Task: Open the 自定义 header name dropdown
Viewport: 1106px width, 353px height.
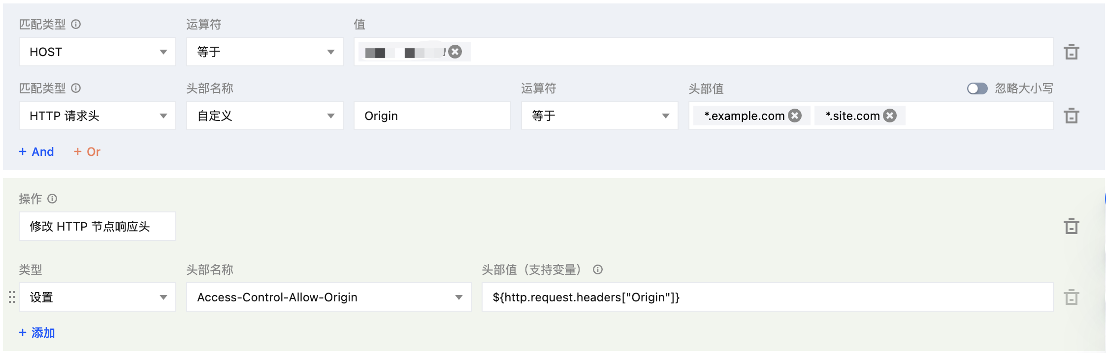Action: click(x=265, y=116)
